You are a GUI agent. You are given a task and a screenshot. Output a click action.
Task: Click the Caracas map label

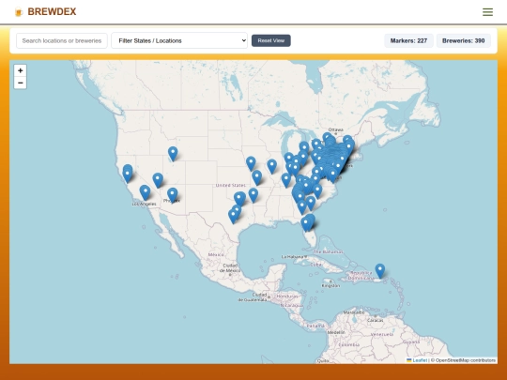[x=375, y=320]
